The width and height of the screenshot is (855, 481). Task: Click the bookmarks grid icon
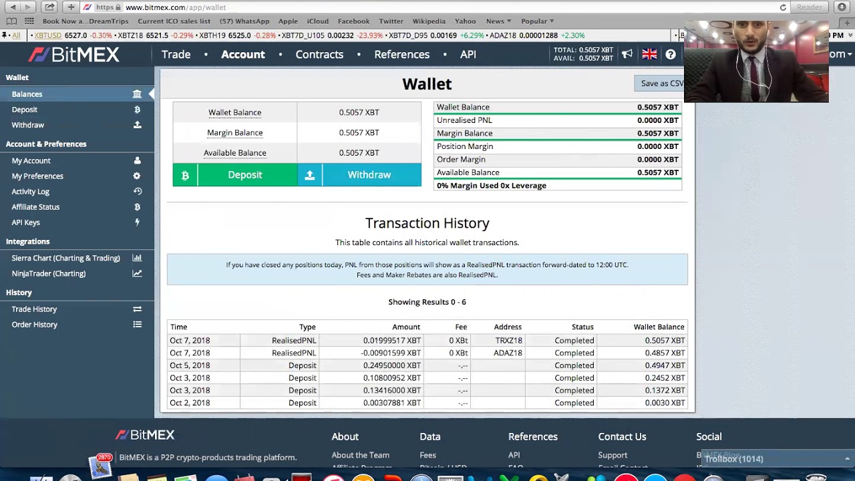(29, 21)
